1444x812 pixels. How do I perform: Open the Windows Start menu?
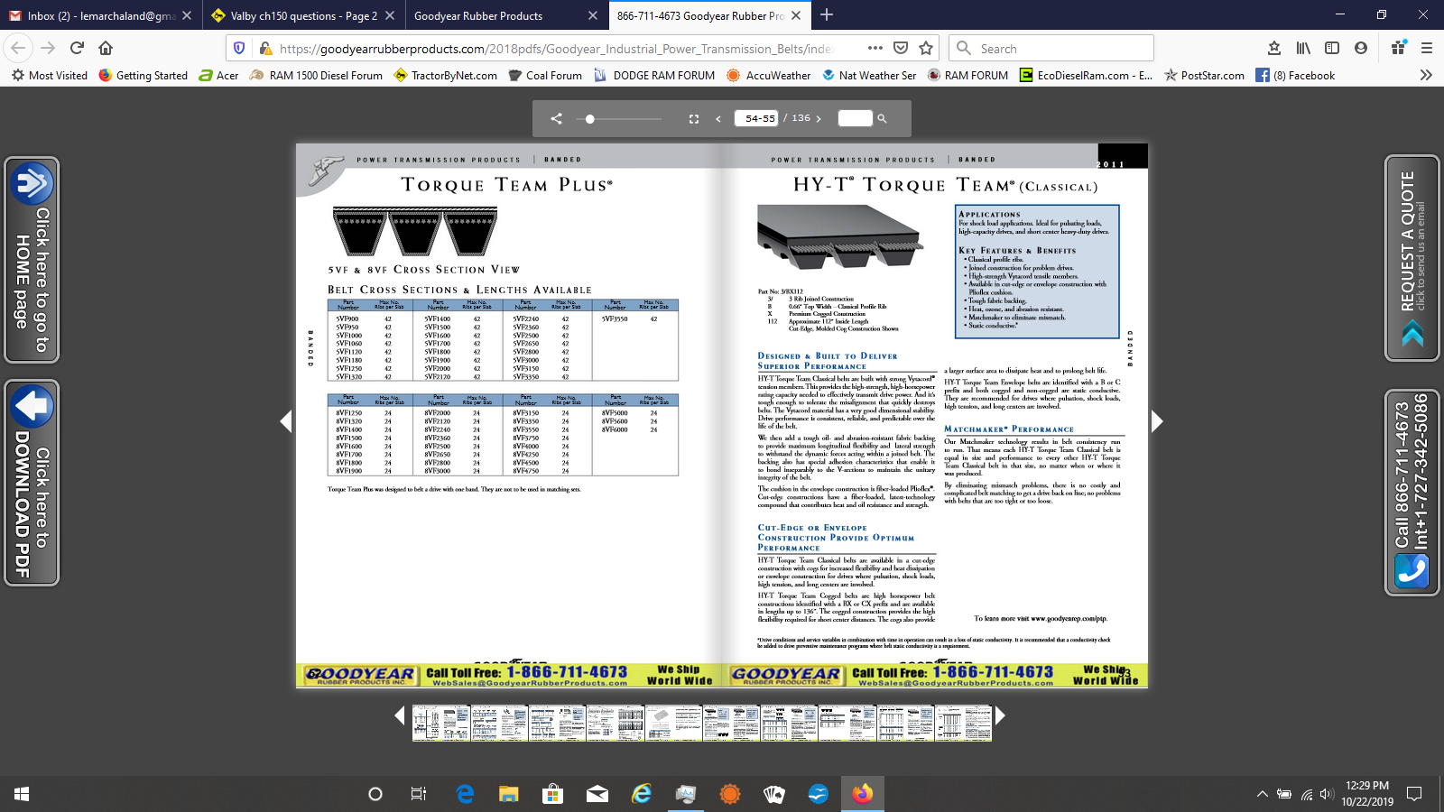coord(22,794)
